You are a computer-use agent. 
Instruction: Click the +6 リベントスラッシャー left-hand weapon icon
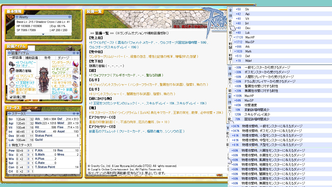(x=75, y=78)
